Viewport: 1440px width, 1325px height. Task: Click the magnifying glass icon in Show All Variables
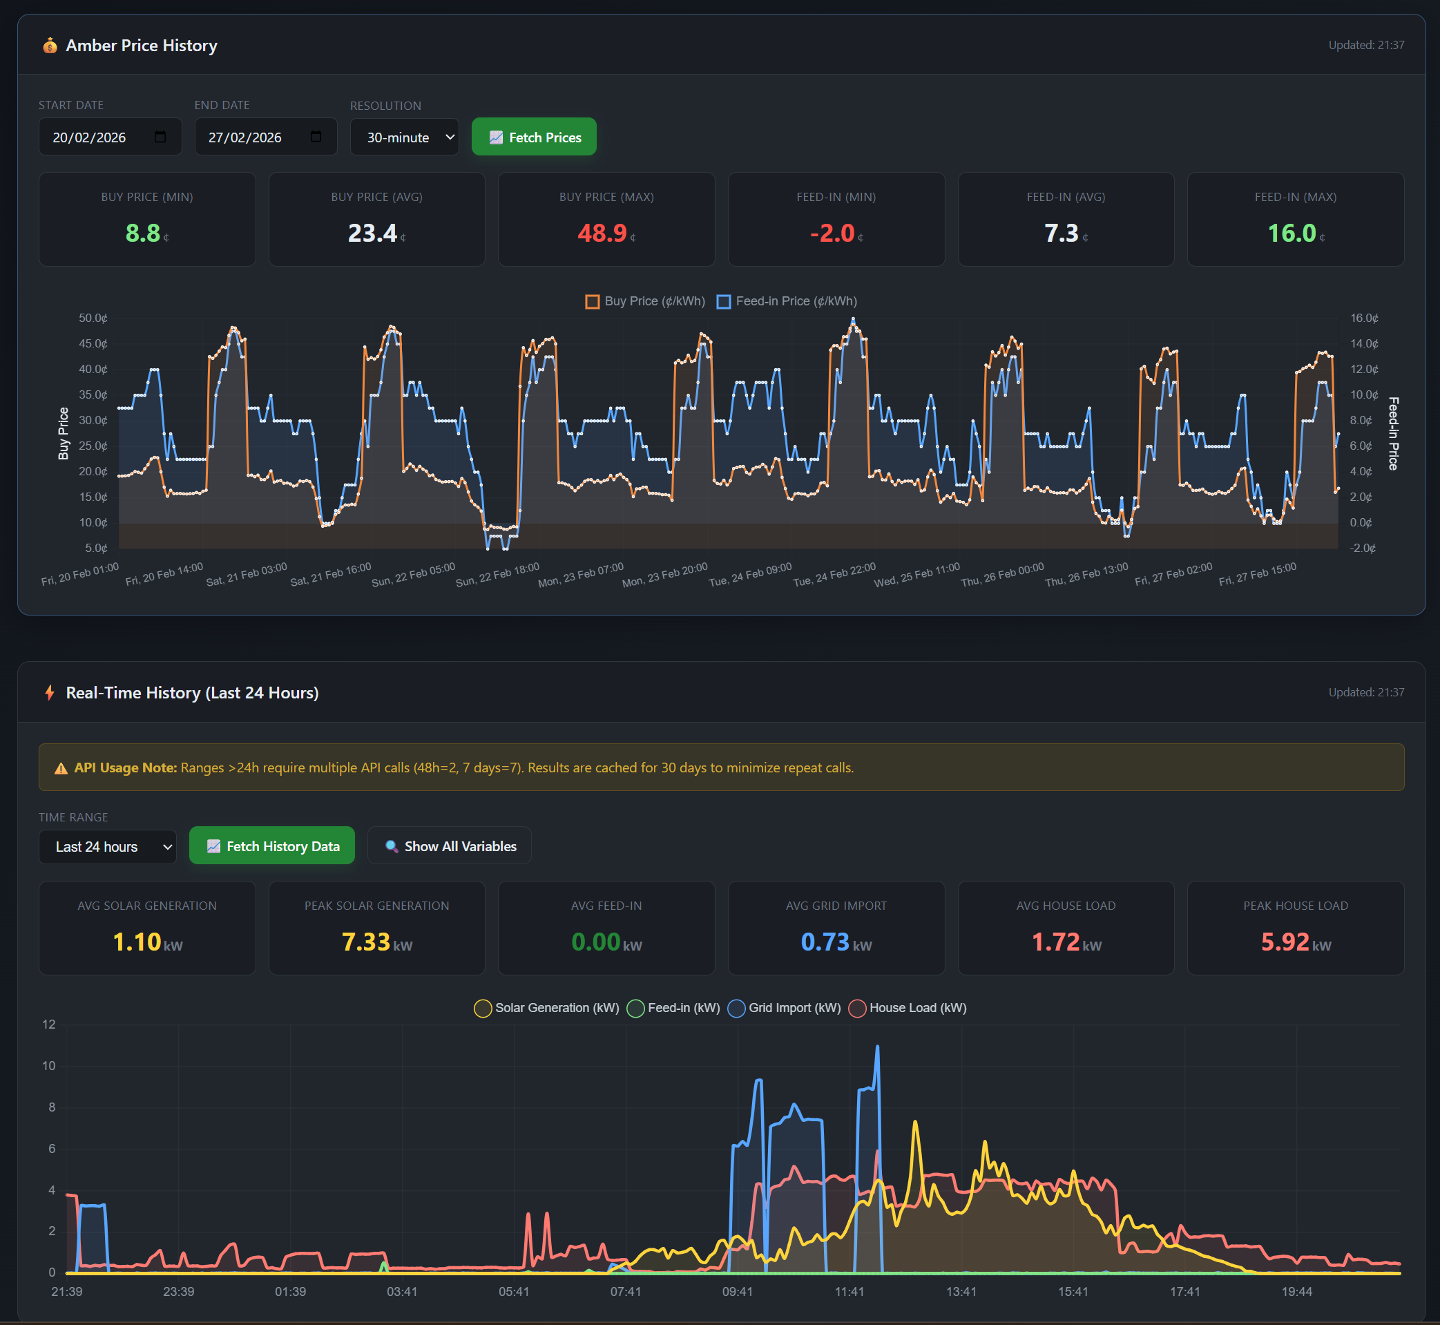pyautogui.click(x=391, y=846)
